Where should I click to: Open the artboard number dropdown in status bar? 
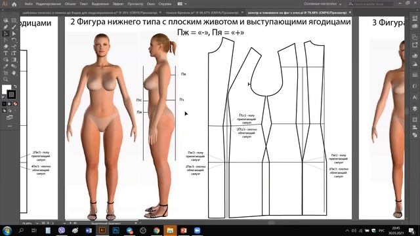(64, 223)
